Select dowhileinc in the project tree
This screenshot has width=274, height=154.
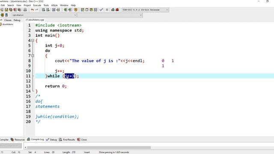pyautogui.click(x=8, y=24)
